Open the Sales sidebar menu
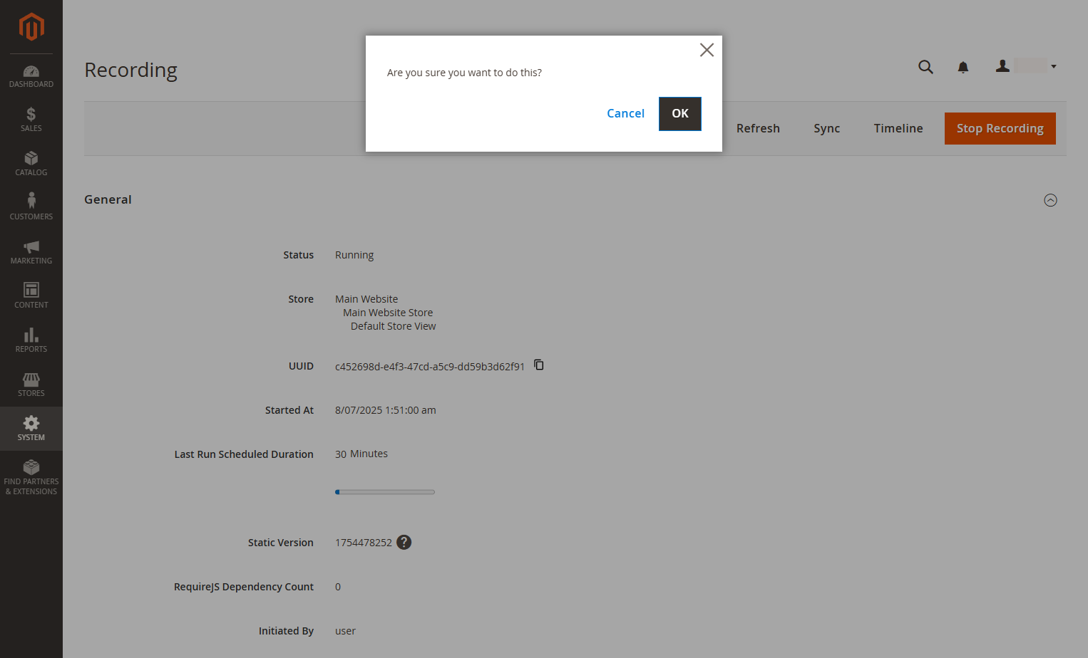1088x658 pixels. coord(31,120)
